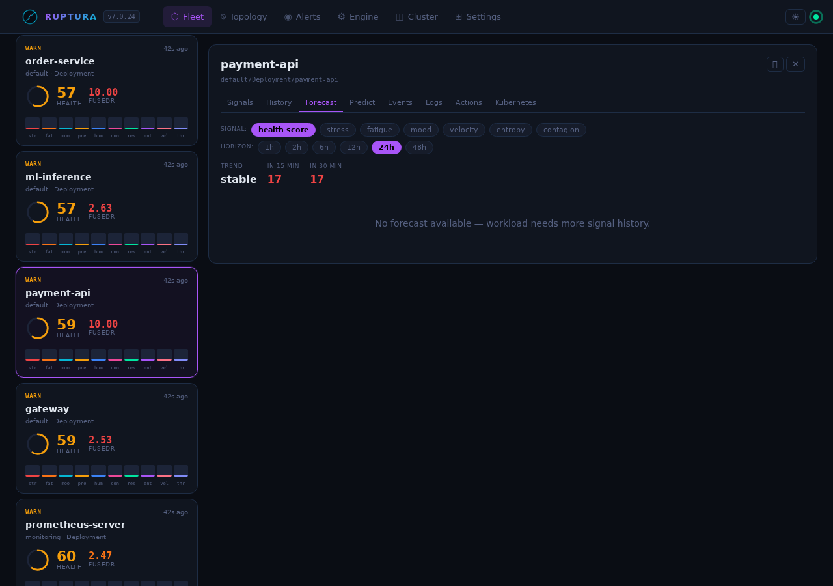The width and height of the screenshot is (833, 586).
Task: Click gateway 'thr' signal bar
Action: click(x=181, y=471)
